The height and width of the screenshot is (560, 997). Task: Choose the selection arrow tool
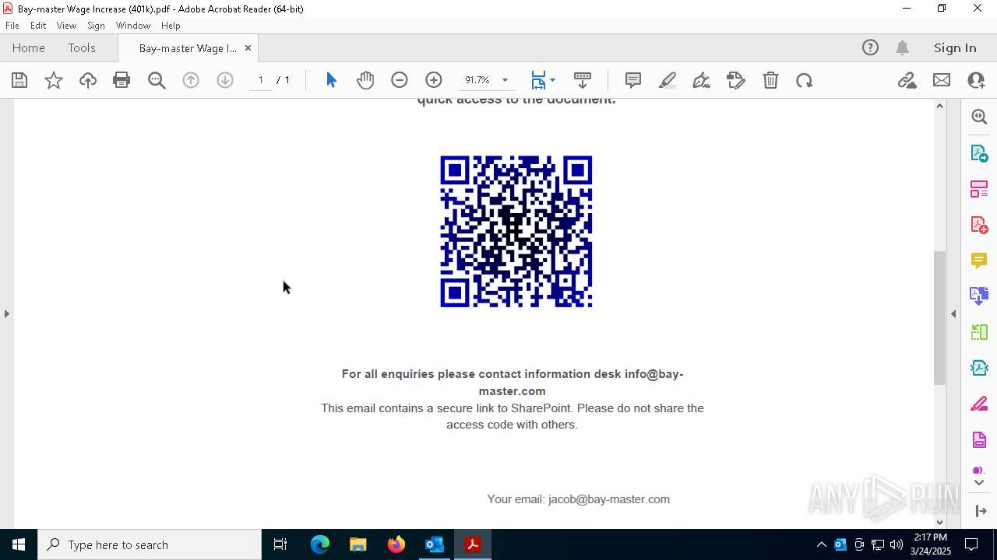point(331,80)
